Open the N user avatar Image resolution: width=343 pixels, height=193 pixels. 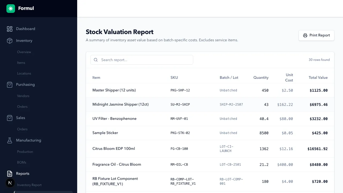(10, 183)
